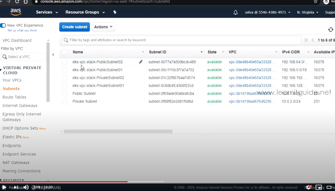Click the sidebar vertical scrollbar
Screen dimensions: 335x191
[x=48, y=72]
